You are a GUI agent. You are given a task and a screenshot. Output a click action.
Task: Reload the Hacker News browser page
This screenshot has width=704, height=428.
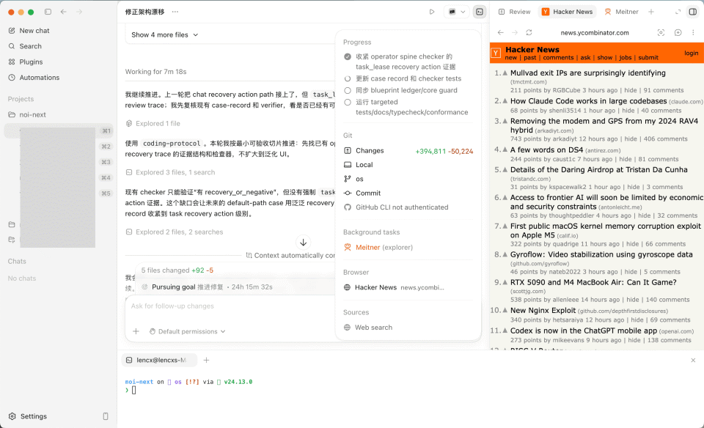(x=529, y=32)
